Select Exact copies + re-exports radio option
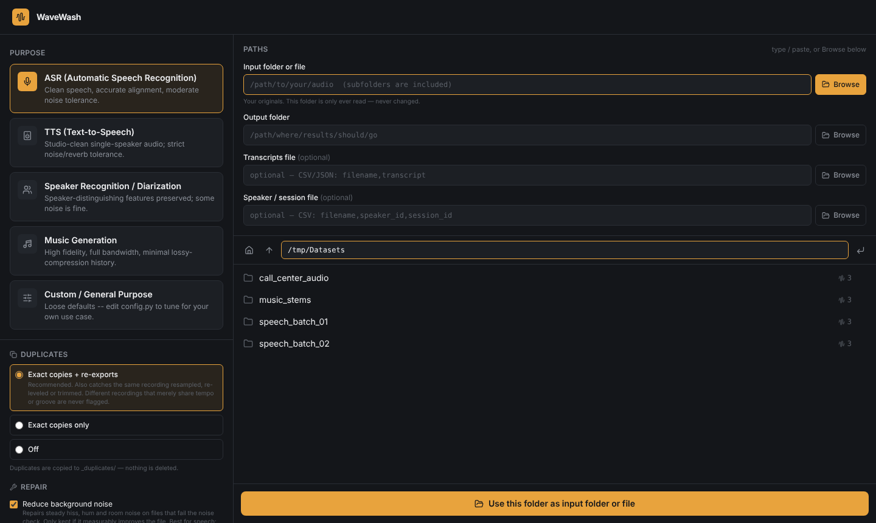 [x=19, y=375]
